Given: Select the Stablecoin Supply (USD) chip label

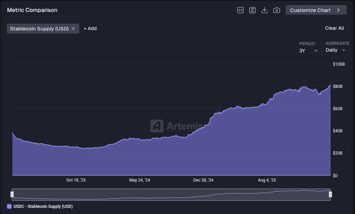Looking at the screenshot, I should tap(39, 29).
